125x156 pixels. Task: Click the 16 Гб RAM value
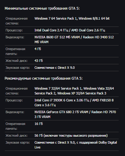[39, 124]
